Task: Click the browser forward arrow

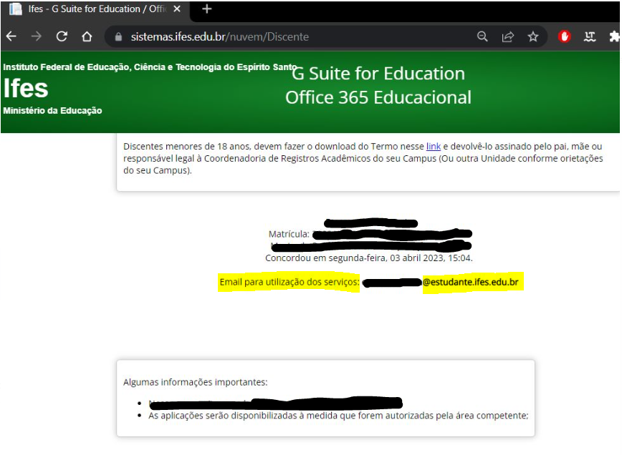Action: [x=37, y=36]
